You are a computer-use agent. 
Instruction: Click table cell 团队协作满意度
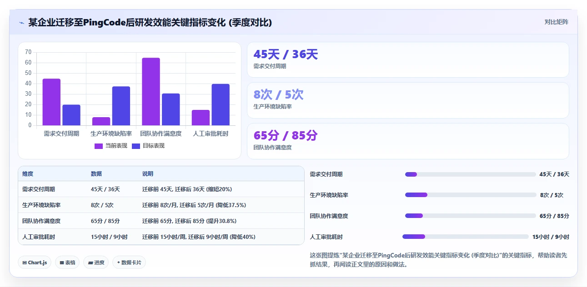pyautogui.click(x=41, y=221)
